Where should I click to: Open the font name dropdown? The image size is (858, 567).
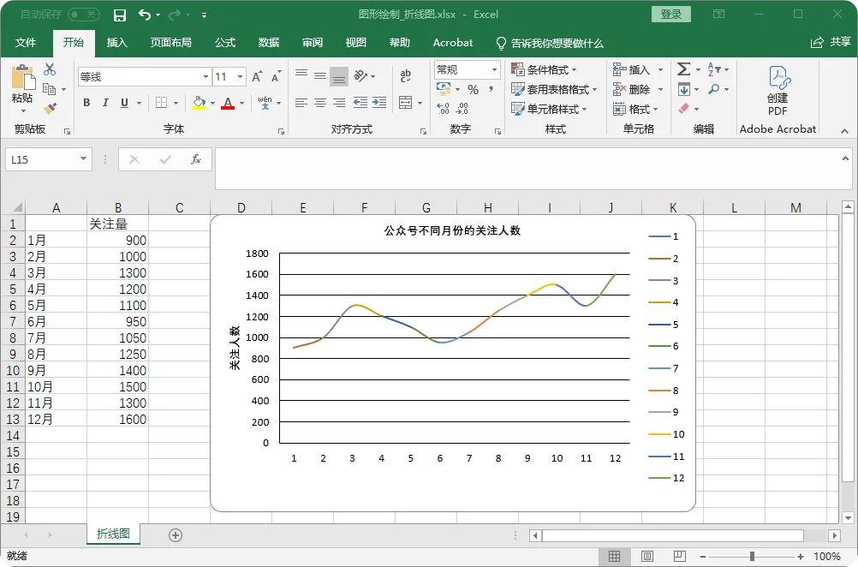tap(206, 76)
